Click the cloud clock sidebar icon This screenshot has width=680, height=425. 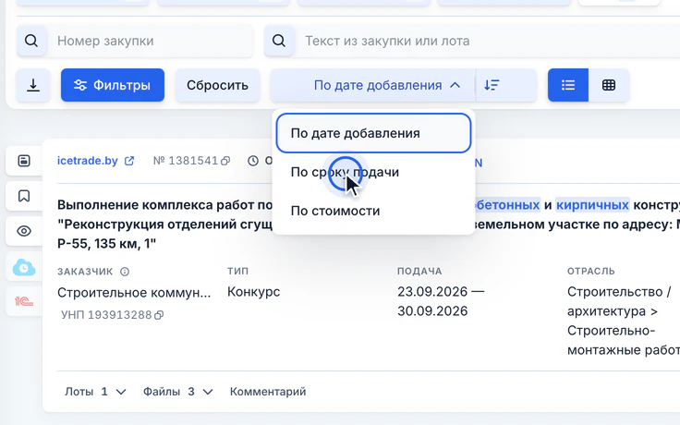point(24,267)
